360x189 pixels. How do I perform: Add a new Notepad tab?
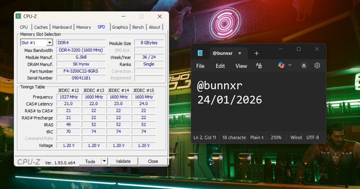256,53
